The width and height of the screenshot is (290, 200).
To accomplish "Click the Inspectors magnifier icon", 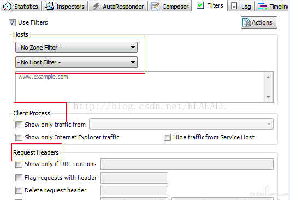I will (49, 7).
